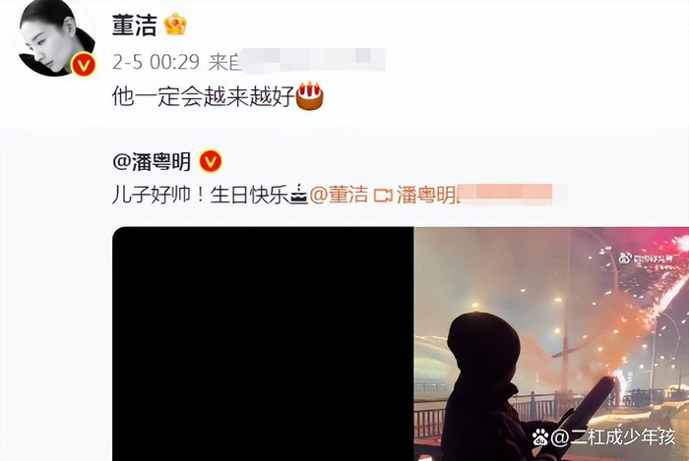689x461 pixels.
Task: Open the black left image thumbnail
Action: pyautogui.click(x=263, y=344)
